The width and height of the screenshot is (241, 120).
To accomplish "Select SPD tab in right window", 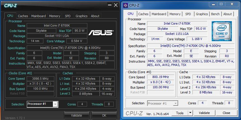I will [188, 14].
